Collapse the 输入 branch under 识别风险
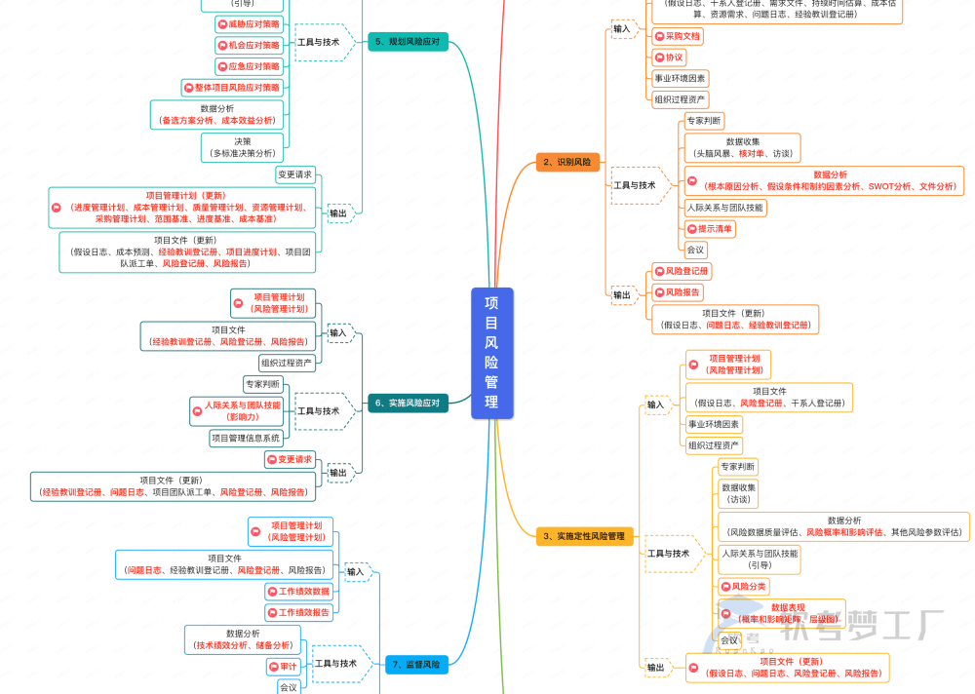The image size is (975, 694). point(624,28)
